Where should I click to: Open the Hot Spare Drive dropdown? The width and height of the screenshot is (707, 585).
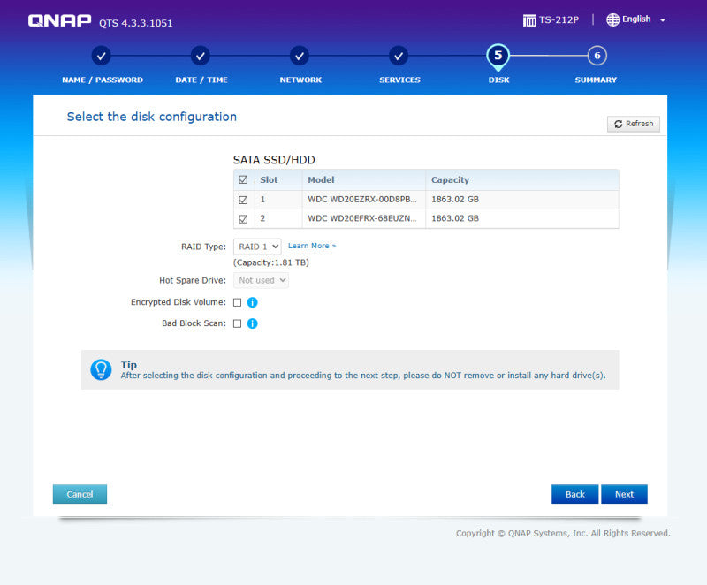pyautogui.click(x=261, y=280)
